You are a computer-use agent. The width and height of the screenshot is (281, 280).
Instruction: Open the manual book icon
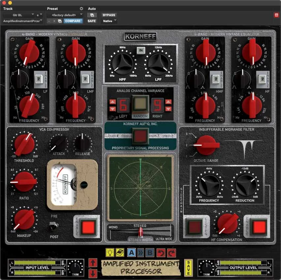[120, 253]
